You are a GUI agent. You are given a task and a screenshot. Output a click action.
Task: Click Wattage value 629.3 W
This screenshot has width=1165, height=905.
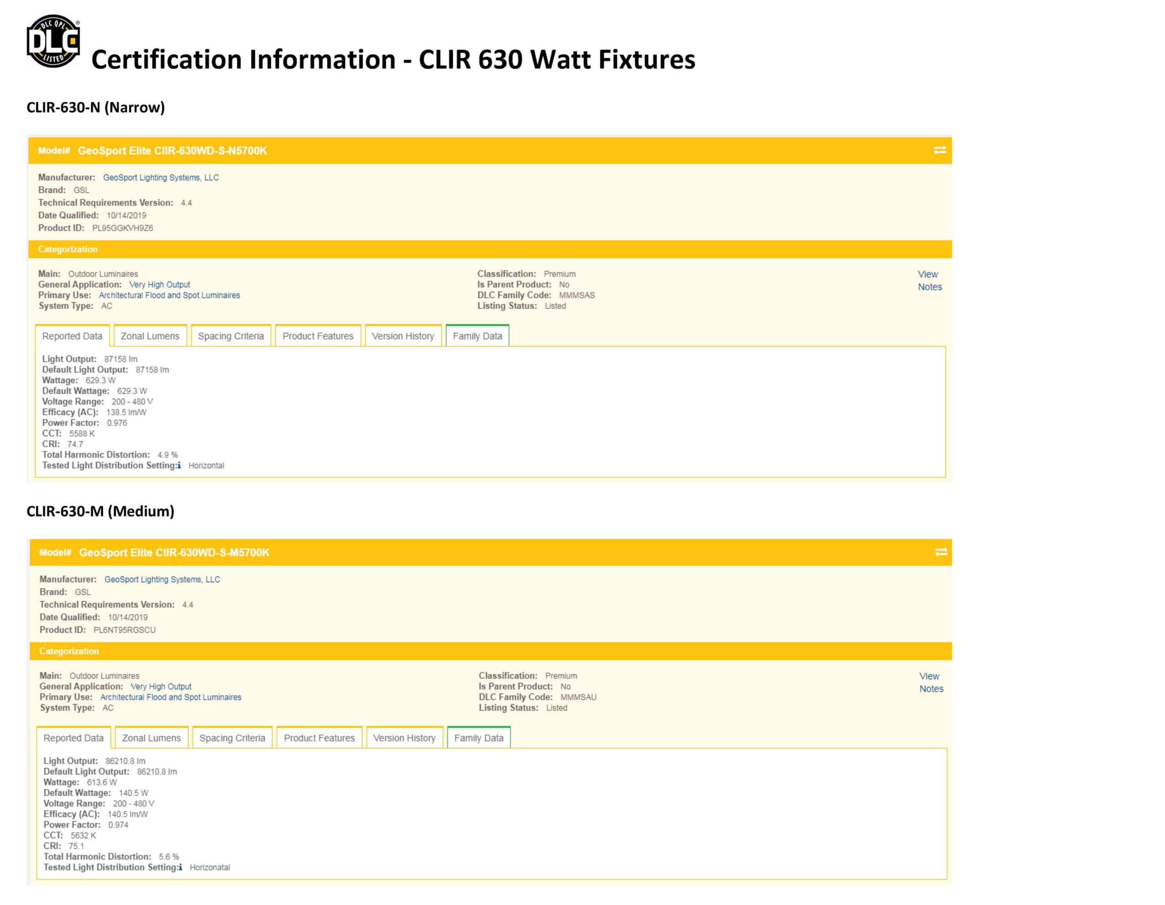[100, 381]
